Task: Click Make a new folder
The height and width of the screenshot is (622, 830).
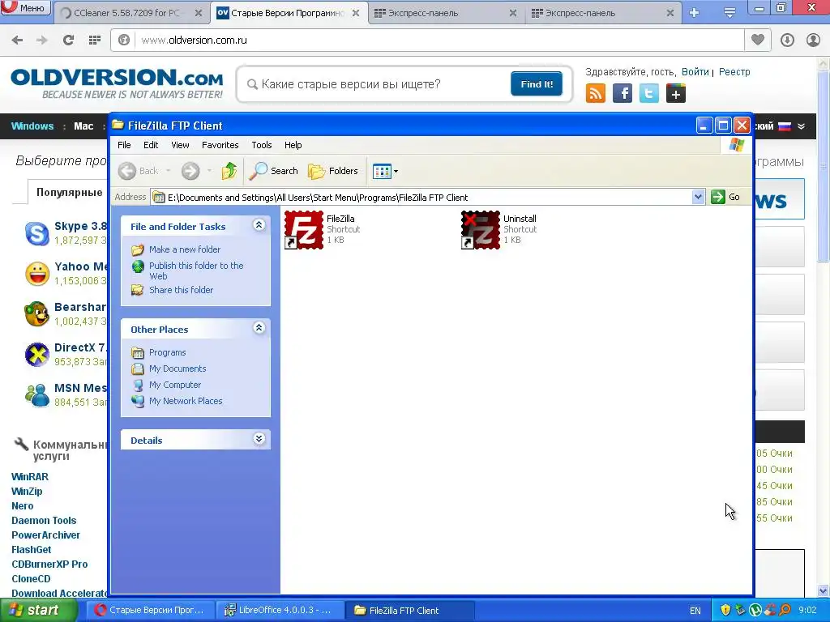Action: pyautogui.click(x=185, y=249)
